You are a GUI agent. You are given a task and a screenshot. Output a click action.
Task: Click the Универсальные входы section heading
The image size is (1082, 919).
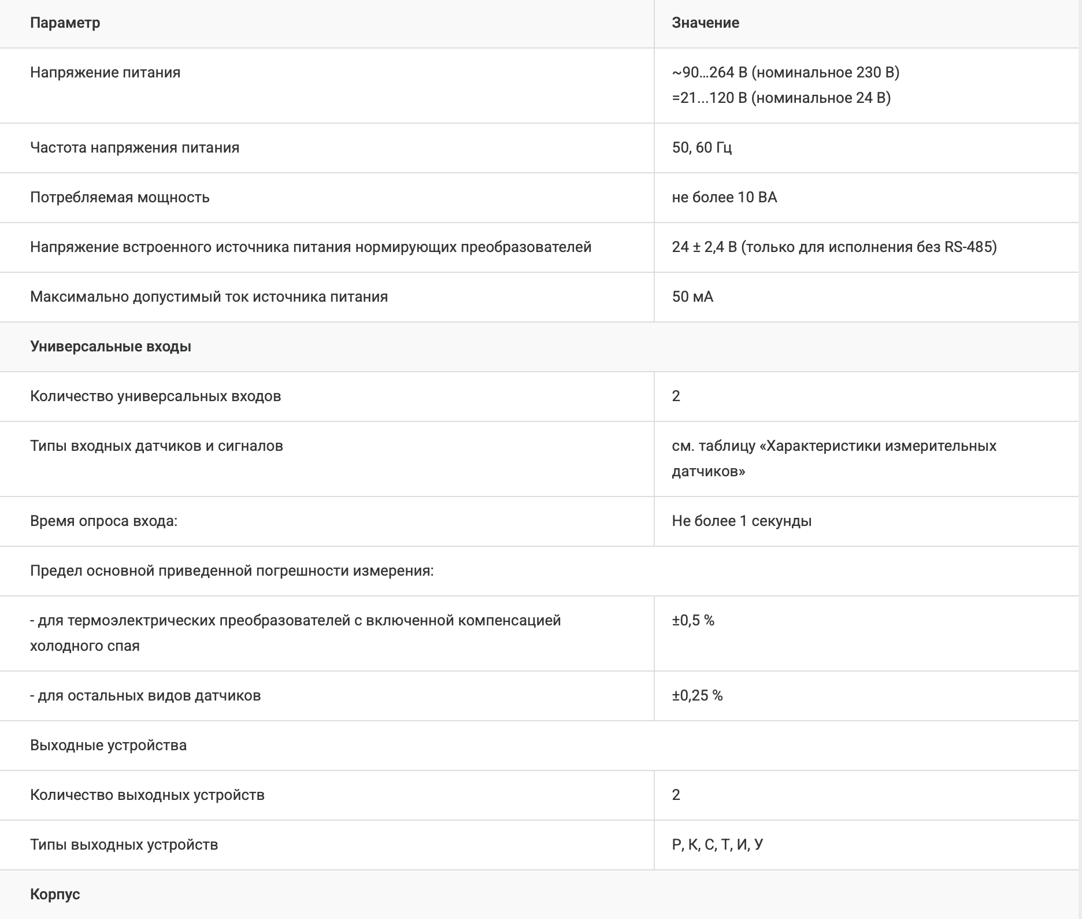(110, 346)
